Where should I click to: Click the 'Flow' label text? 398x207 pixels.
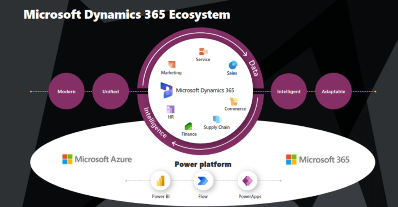point(203,196)
